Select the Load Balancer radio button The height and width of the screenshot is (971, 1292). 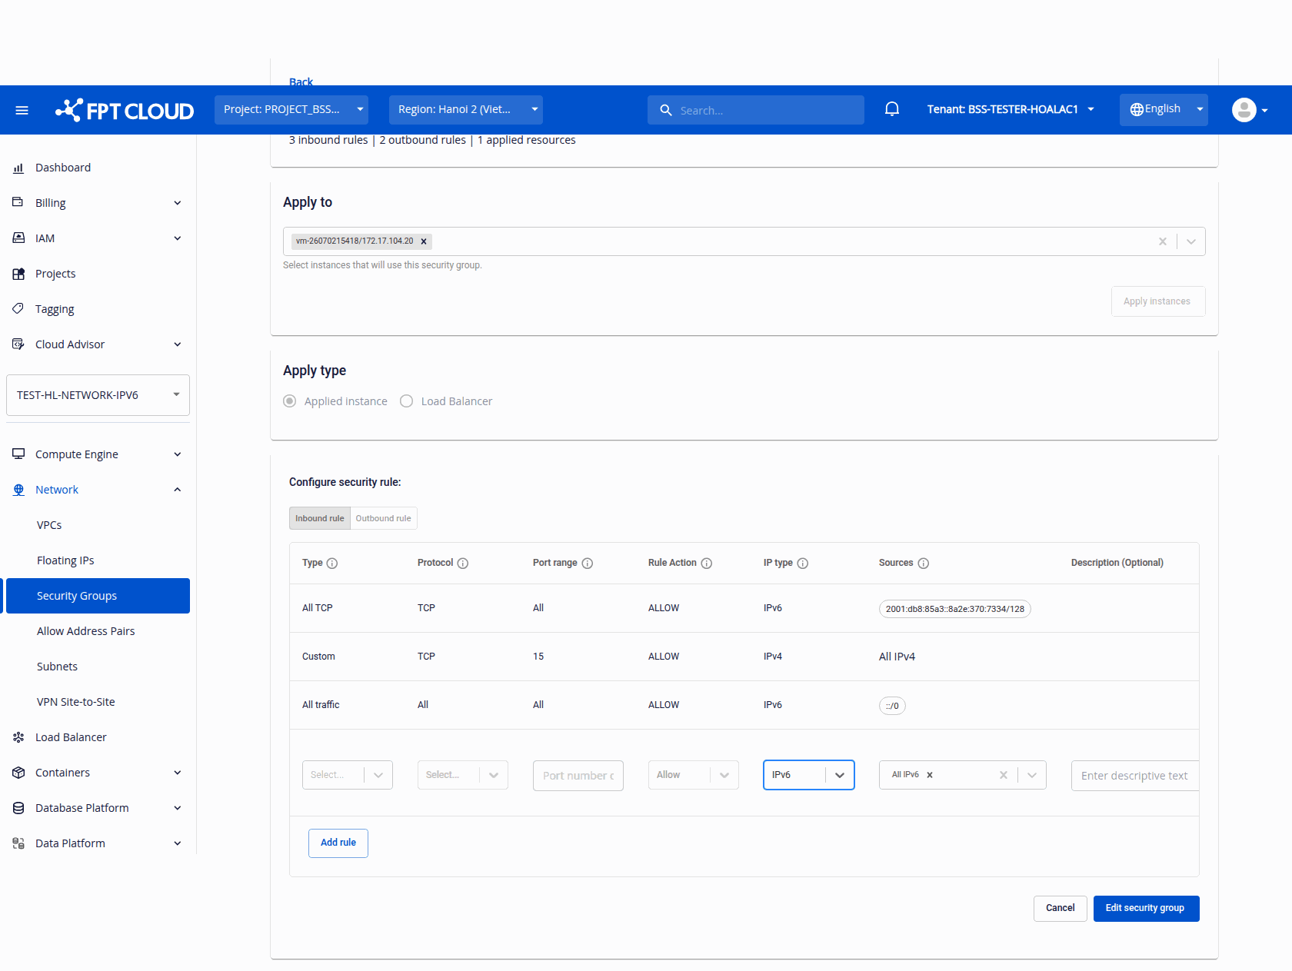click(x=407, y=401)
